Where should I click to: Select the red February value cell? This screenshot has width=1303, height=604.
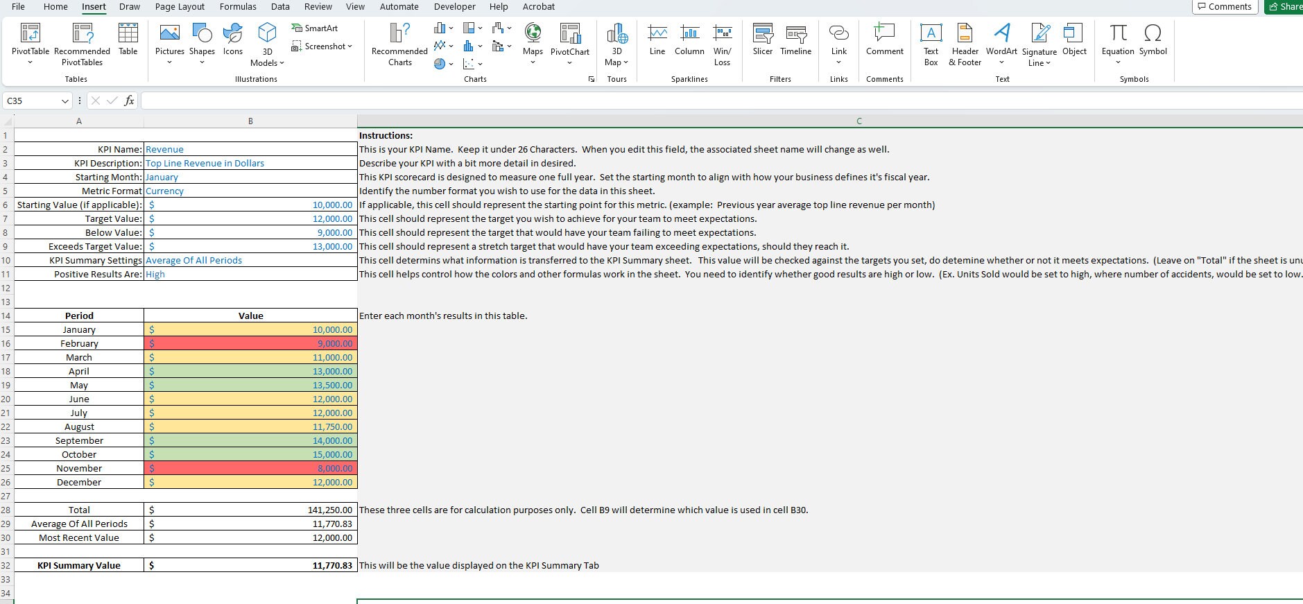pyautogui.click(x=250, y=343)
